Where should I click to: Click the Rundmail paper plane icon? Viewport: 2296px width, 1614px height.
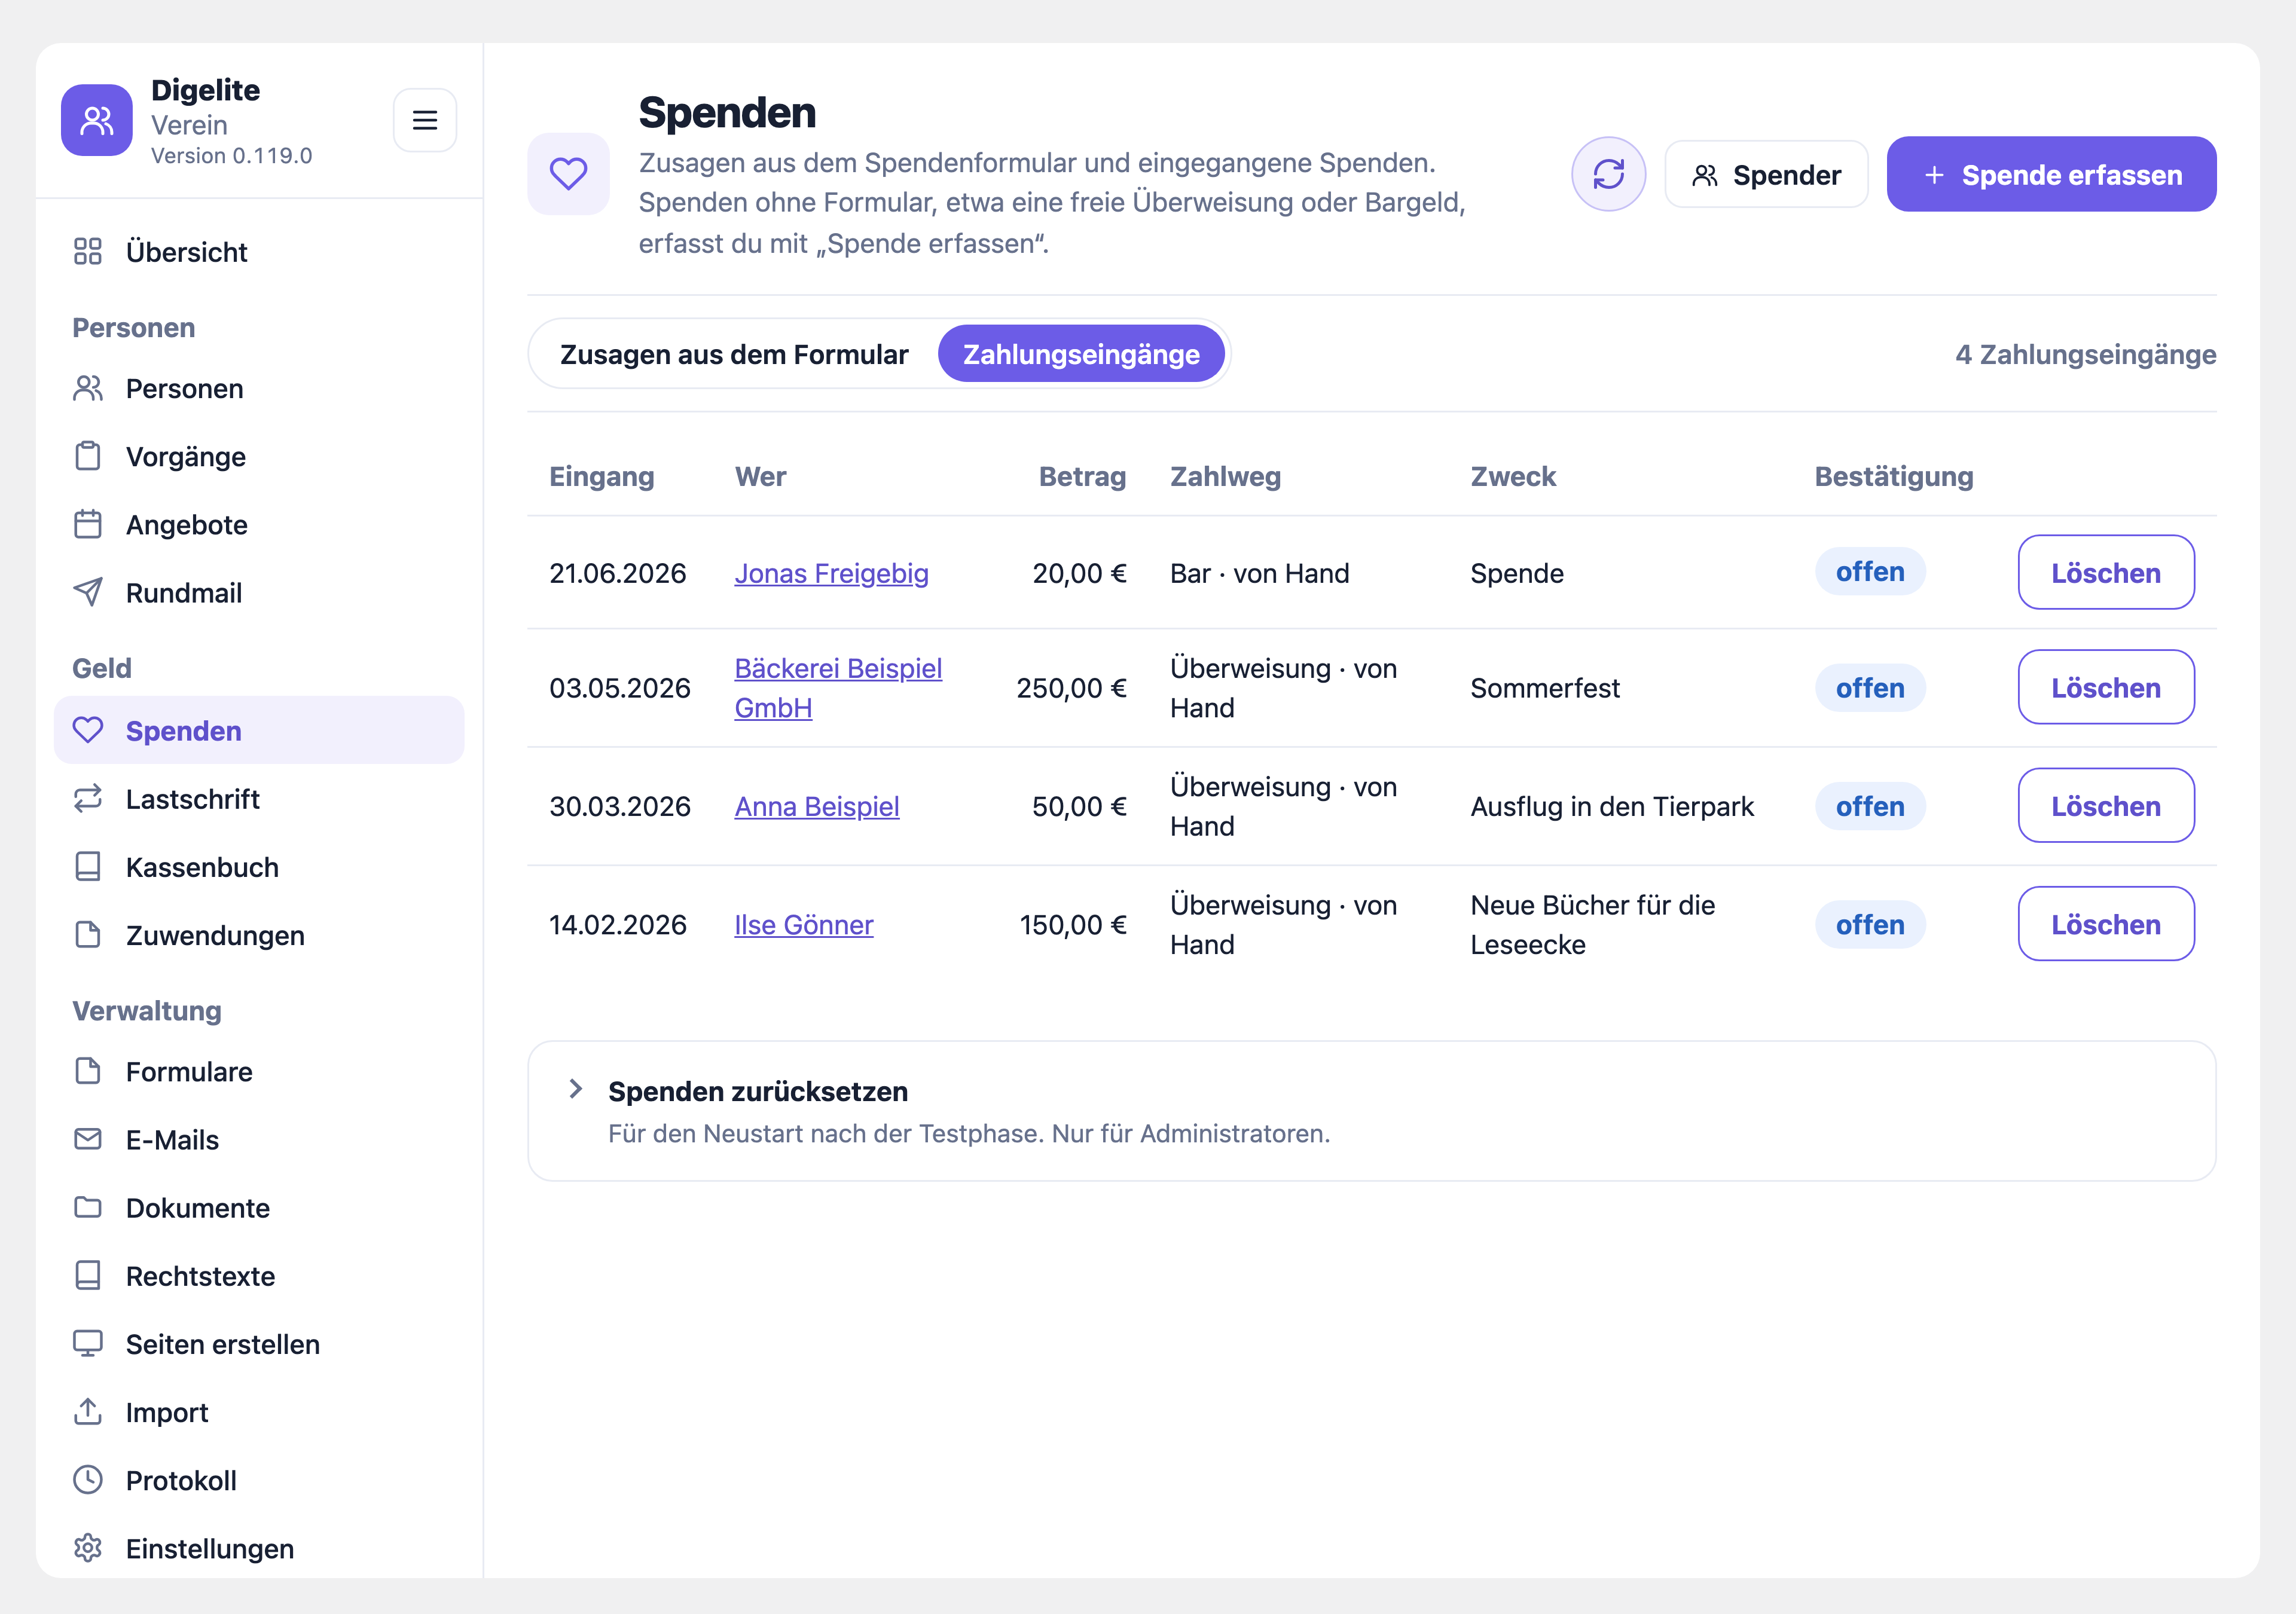coord(88,592)
